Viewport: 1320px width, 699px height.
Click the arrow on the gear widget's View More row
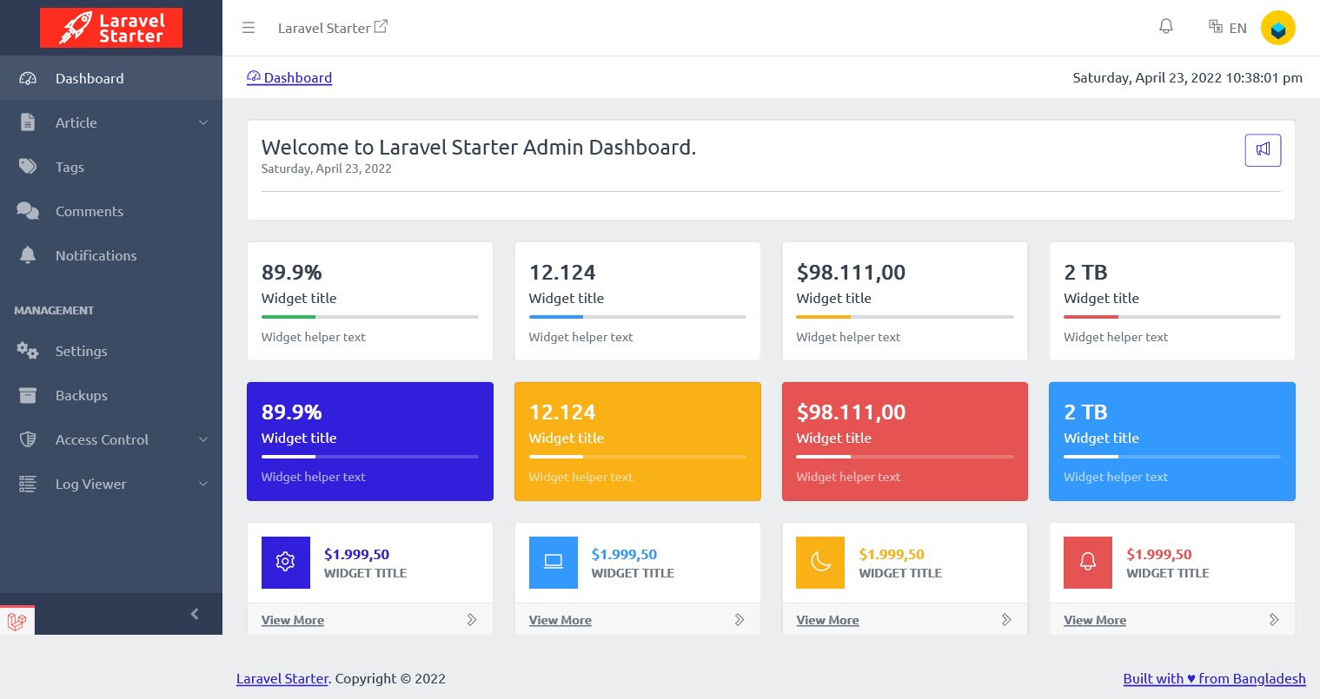(x=472, y=620)
